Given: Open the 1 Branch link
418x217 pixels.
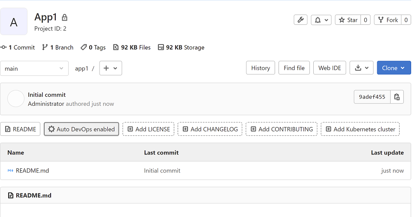Looking at the screenshot, I should pyautogui.click(x=58, y=48).
